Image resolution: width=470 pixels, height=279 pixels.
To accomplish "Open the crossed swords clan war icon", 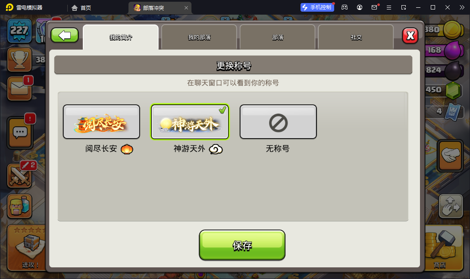I will (20, 176).
